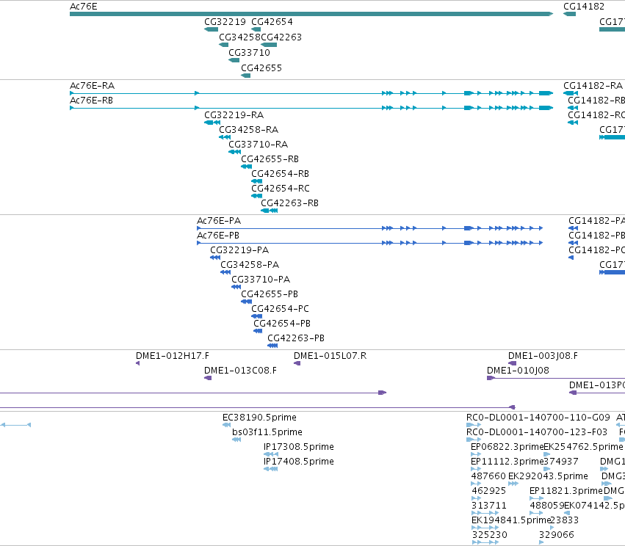Open the feature labeled 488059

537,514
